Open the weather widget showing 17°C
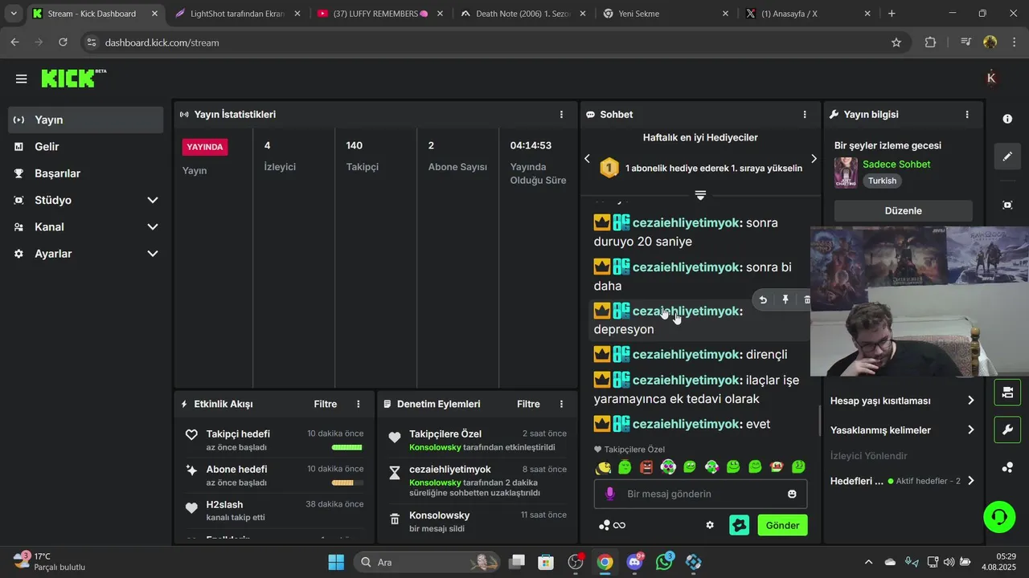 click(50, 561)
